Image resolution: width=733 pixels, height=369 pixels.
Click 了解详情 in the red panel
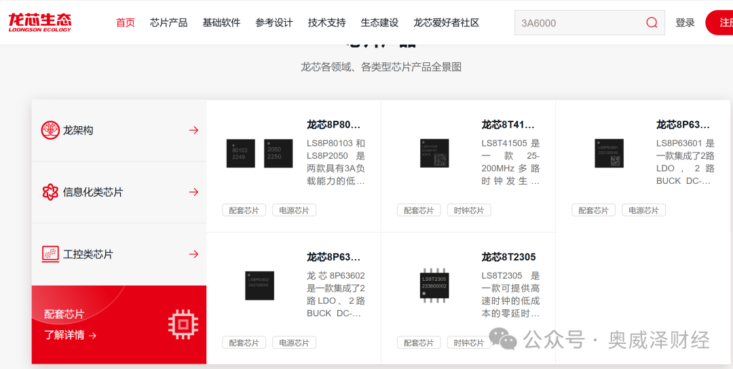tap(70, 335)
